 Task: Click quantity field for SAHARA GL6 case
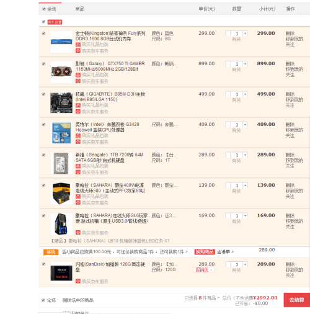point(237,216)
